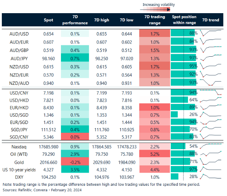This screenshot has width=227, height=196.
Task: Click the Gold 7D trend sparkline
Action: [211, 162]
